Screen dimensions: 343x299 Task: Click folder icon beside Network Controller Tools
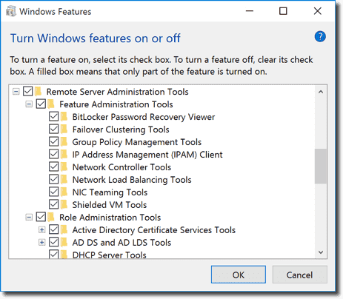click(64, 167)
